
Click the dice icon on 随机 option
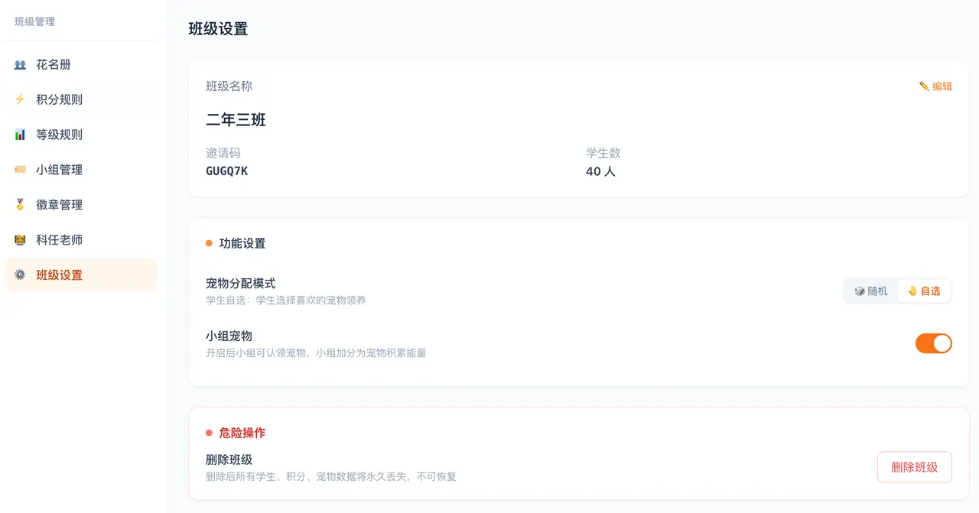860,291
